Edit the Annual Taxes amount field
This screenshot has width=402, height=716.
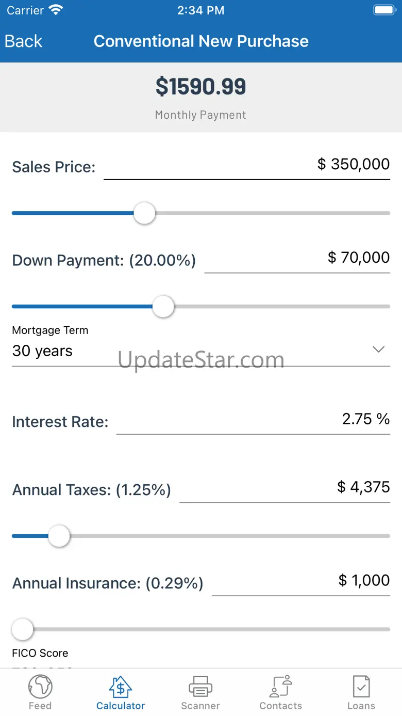pyautogui.click(x=284, y=487)
